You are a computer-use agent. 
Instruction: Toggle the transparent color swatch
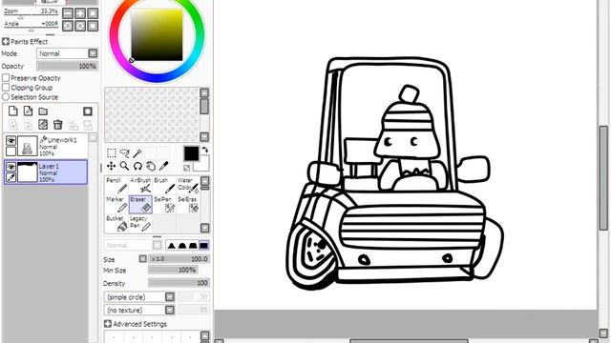click(187, 168)
